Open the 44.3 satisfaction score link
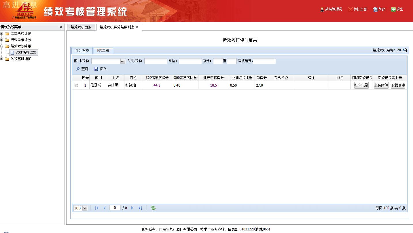The width and height of the screenshot is (413, 233). [x=157, y=85]
